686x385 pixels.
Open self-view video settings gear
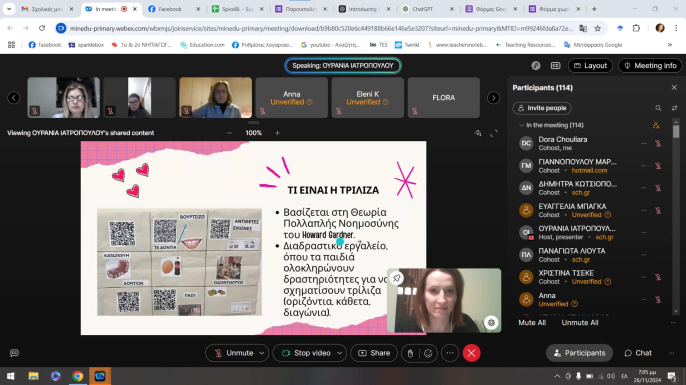click(x=491, y=323)
